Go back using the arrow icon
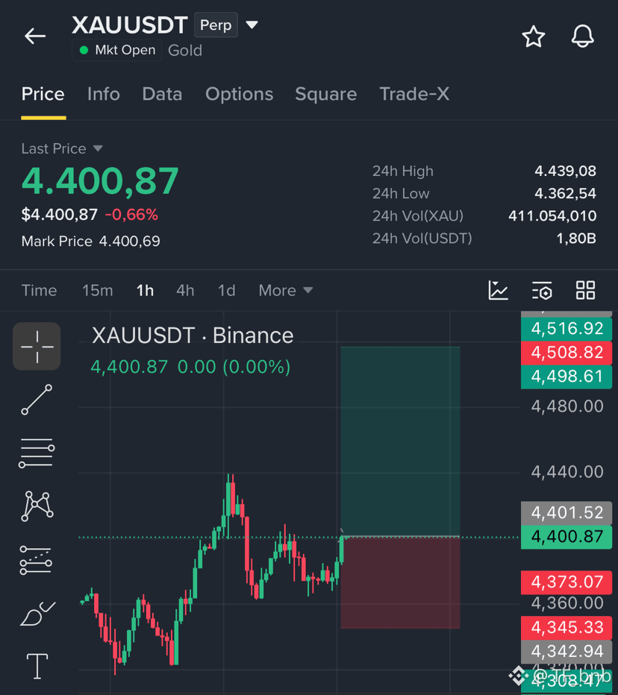The height and width of the screenshot is (695, 618). pyautogui.click(x=35, y=36)
